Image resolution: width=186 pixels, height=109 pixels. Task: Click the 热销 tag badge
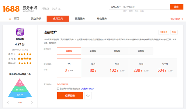[x=174, y=32]
